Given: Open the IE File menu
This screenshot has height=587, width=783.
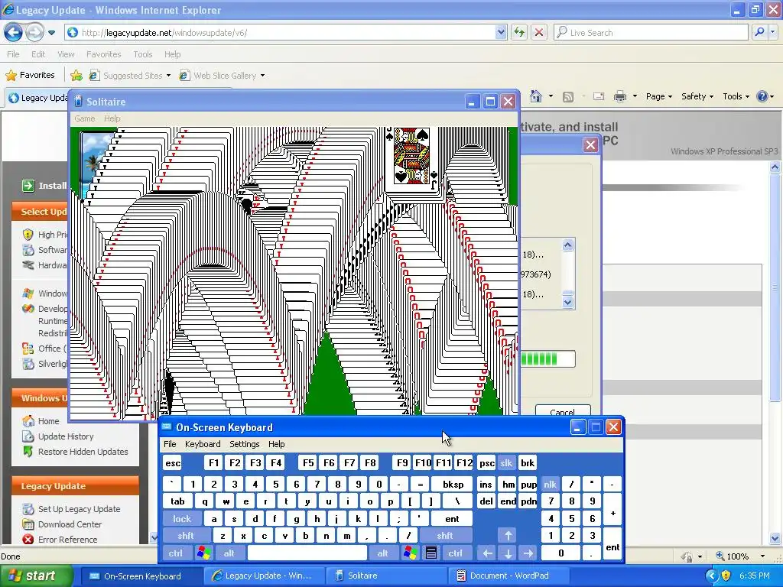Looking at the screenshot, I should click(14, 54).
